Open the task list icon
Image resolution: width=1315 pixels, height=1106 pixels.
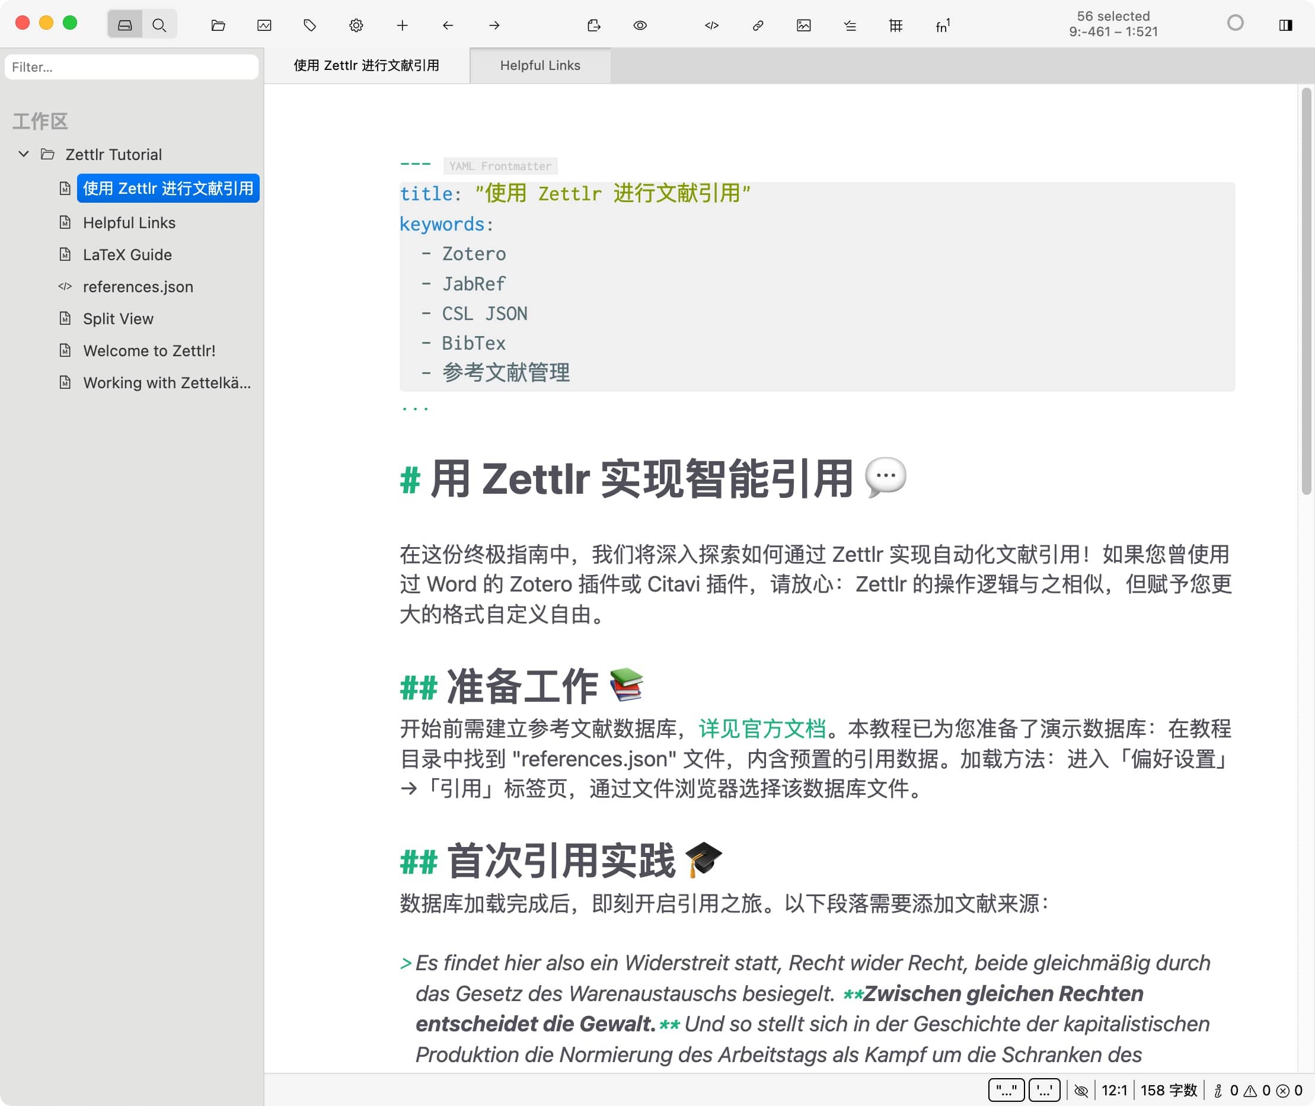coord(850,25)
